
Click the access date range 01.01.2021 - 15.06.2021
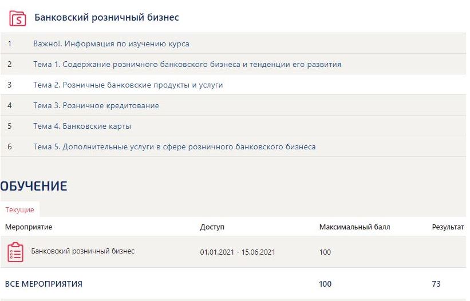[x=238, y=252]
